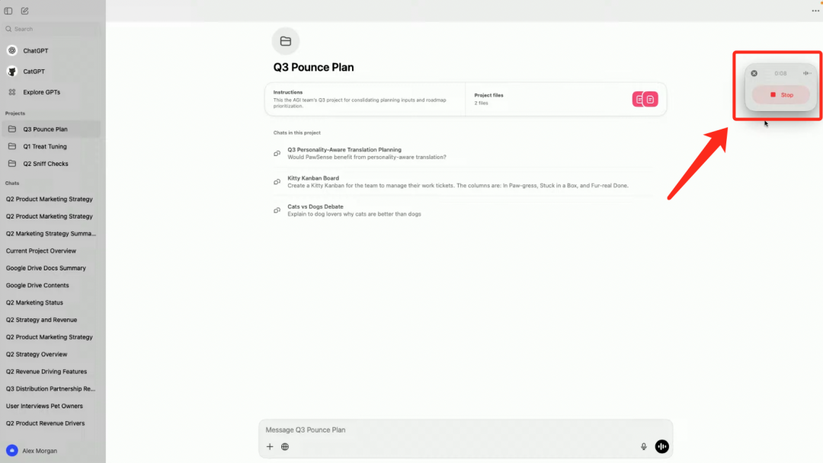Open the pink project files icons
The width and height of the screenshot is (823, 463).
coord(645,99)
